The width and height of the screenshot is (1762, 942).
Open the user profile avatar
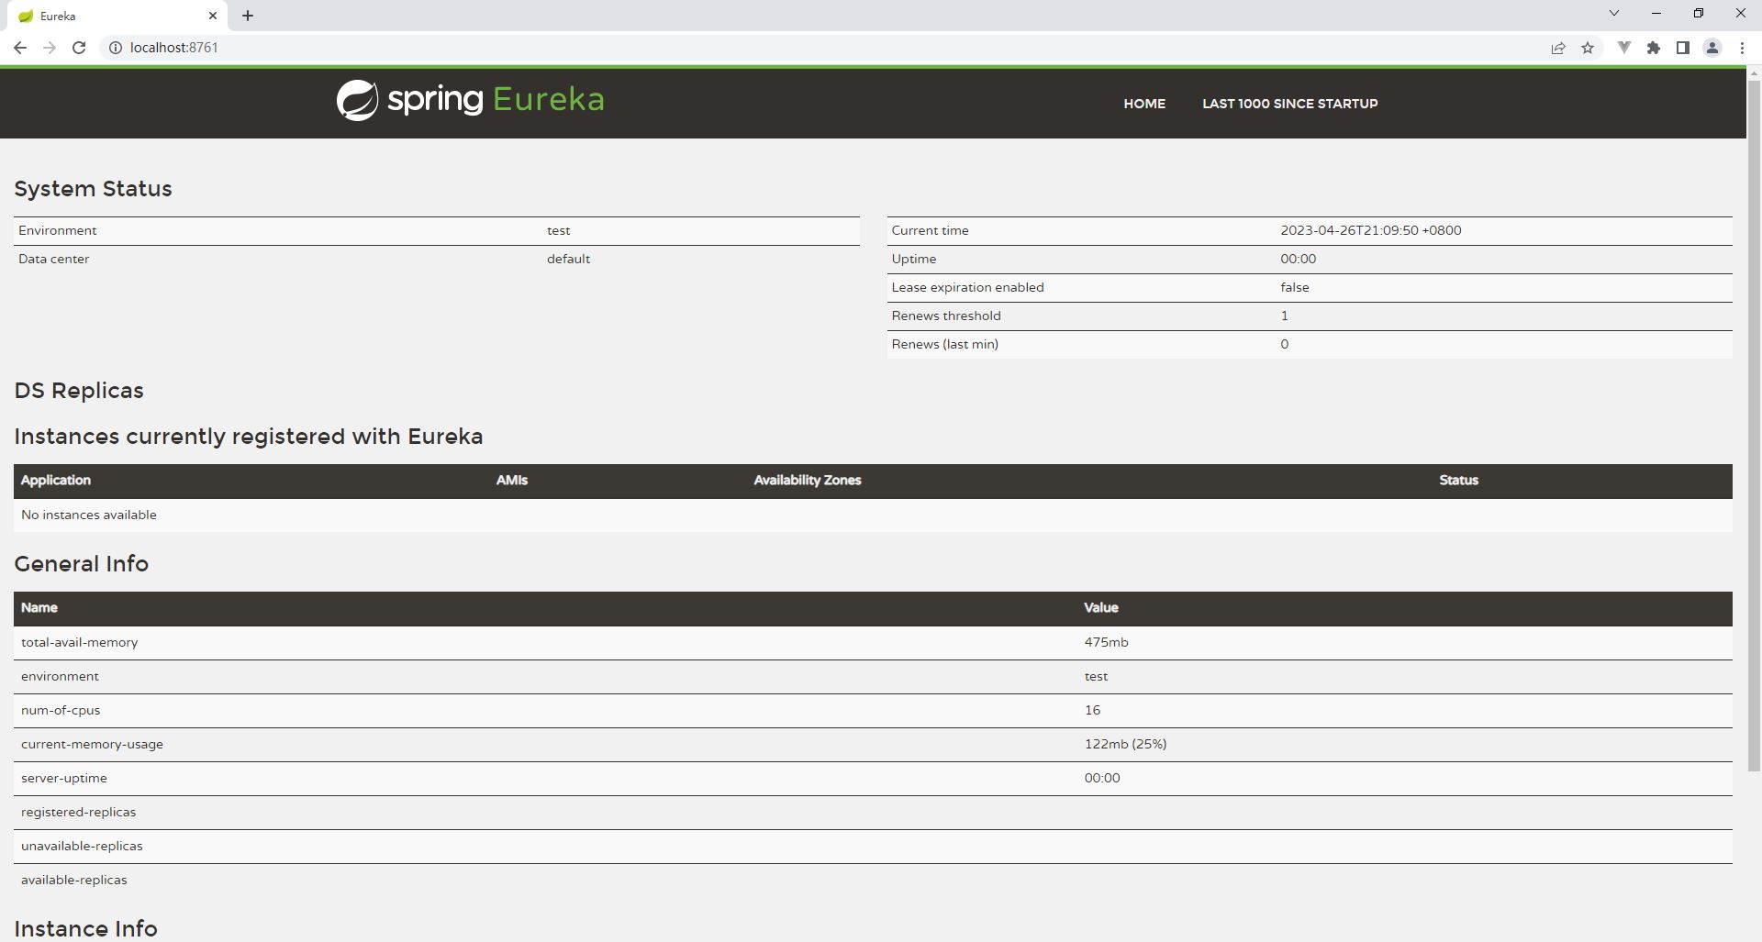point(1712,48)
